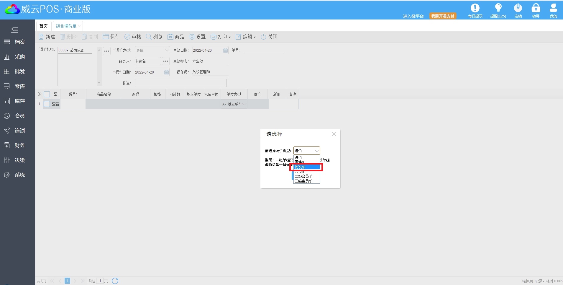Click the 设置 settings toolbar button
Image resolution: width=563 pixels, height=285 pixels.
pyautogui.click(x=197, y=37)
